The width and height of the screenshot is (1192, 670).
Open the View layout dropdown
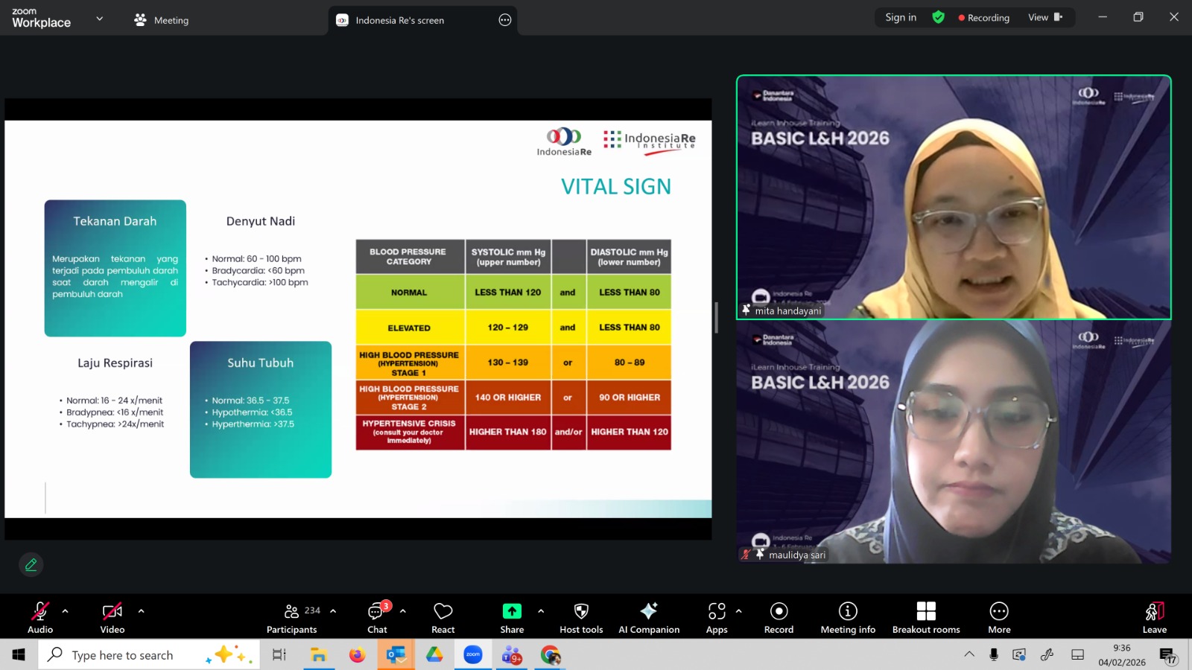click(1044, 18)
